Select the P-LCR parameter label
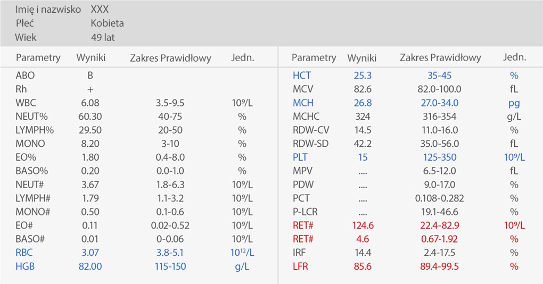The image size is (543, 284). (x=305, y=212)
